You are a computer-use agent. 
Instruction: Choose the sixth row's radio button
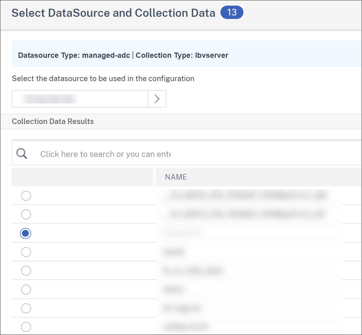point(26,290)
